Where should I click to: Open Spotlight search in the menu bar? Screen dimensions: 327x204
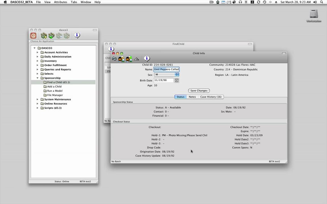(x=322, y=2)
